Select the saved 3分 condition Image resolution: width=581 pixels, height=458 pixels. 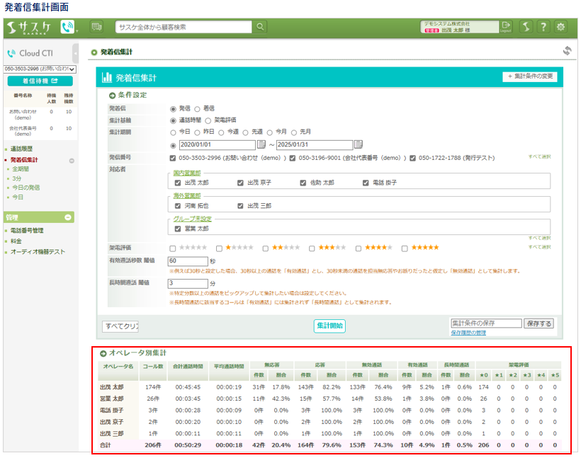[17, 178]
